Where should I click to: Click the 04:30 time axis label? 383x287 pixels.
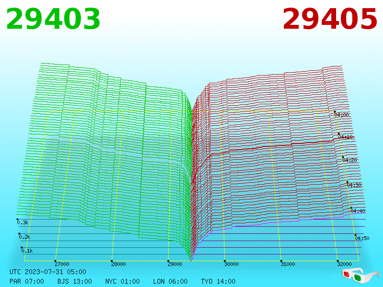click(354, 185)
